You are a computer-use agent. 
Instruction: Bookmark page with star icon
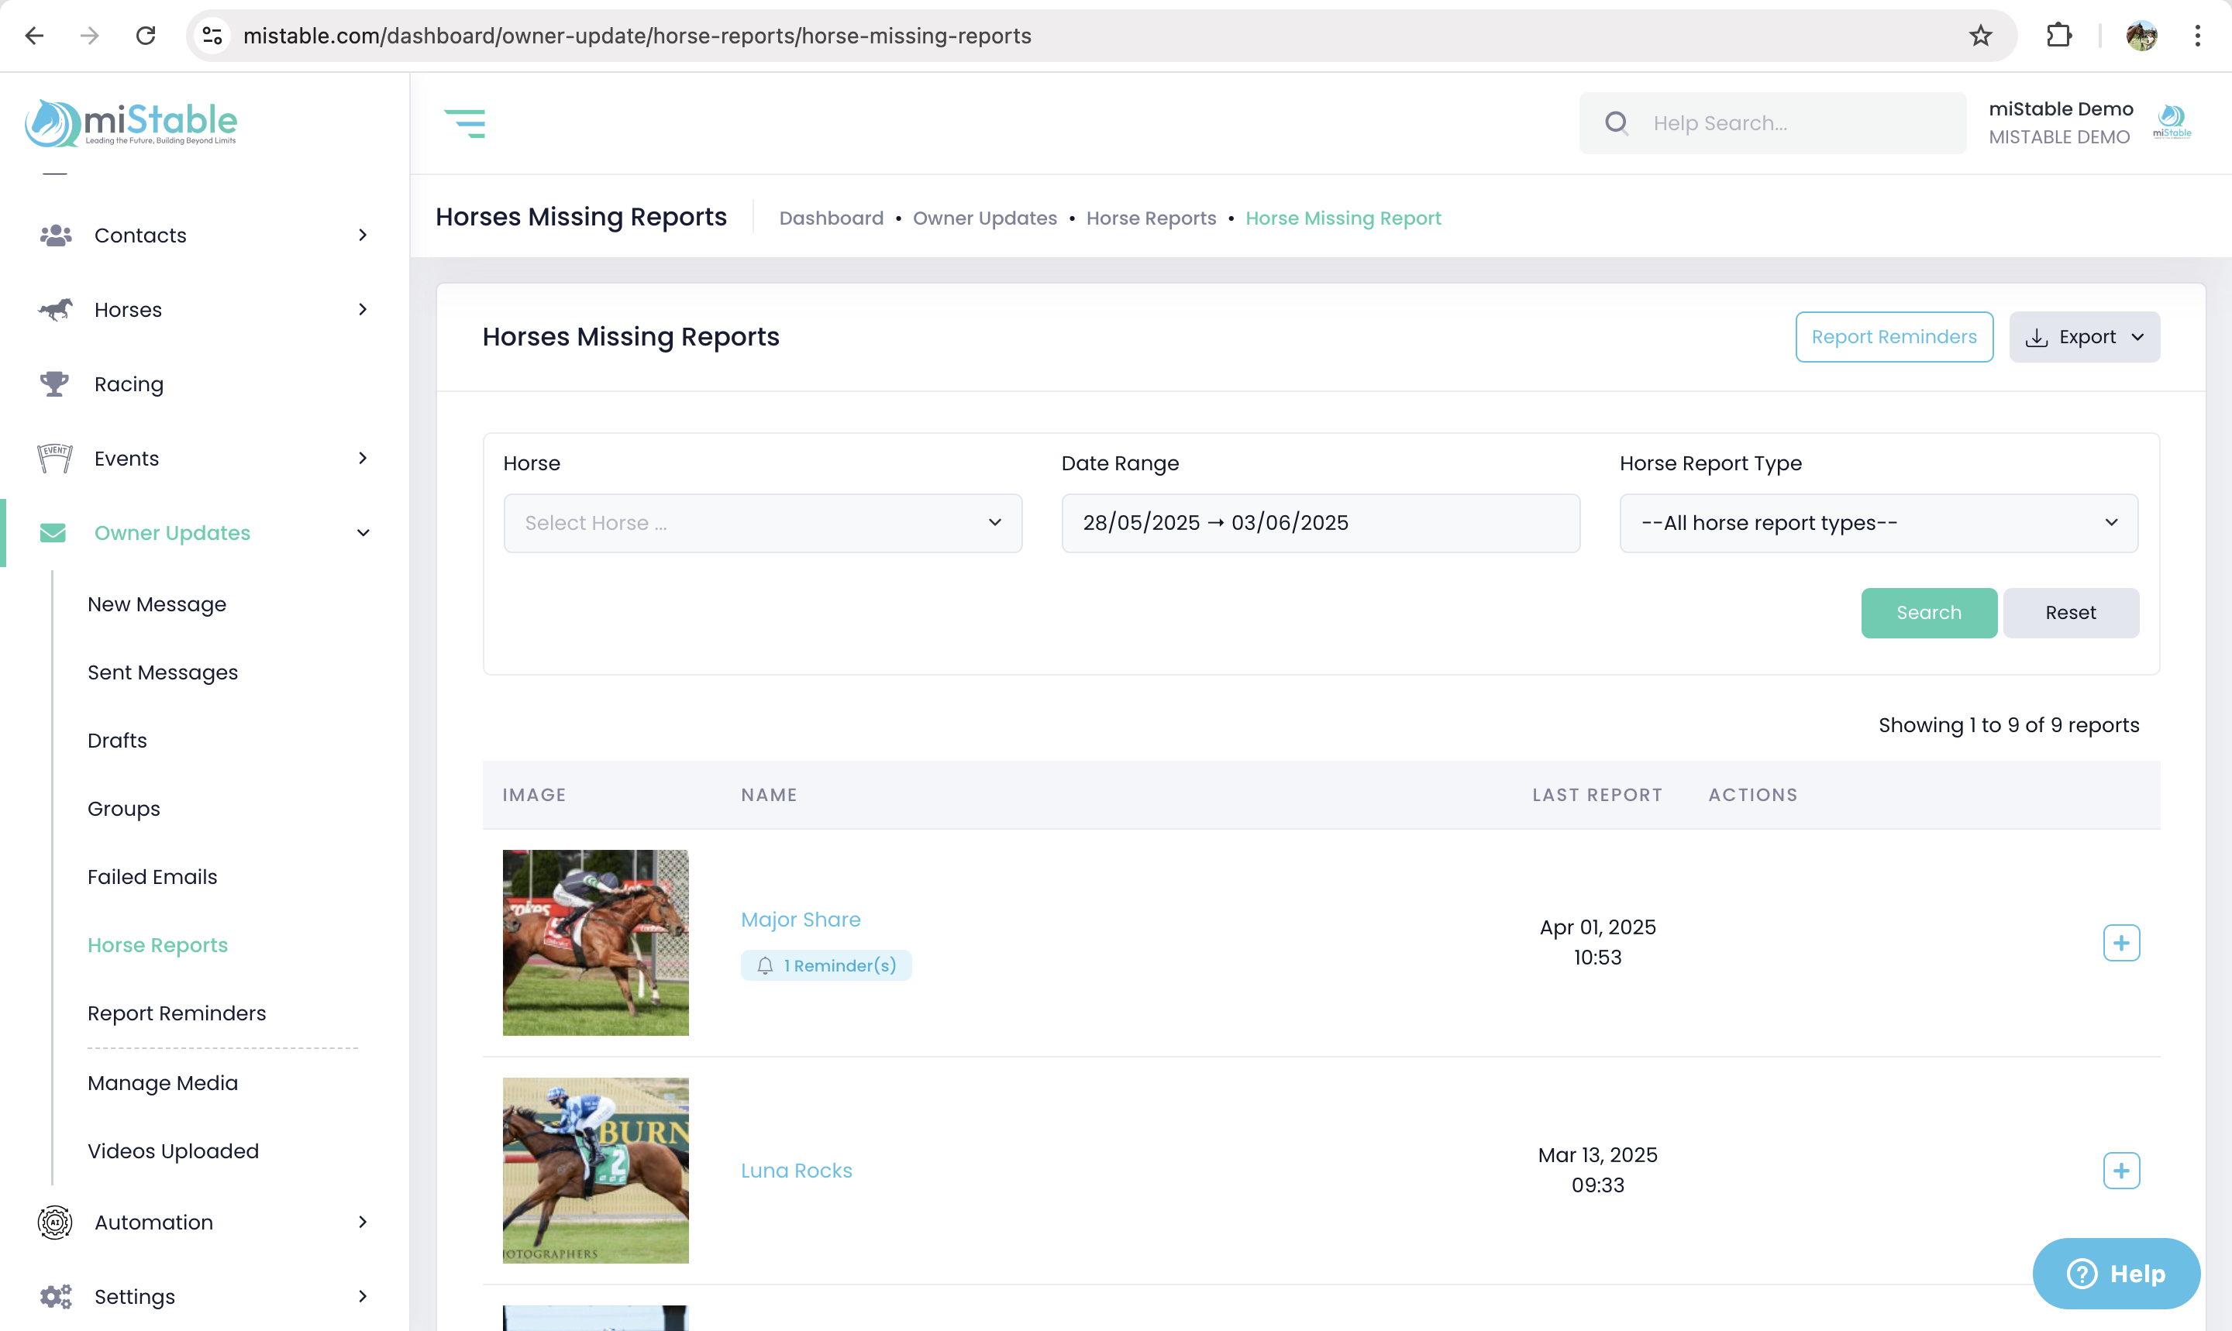1980,36
